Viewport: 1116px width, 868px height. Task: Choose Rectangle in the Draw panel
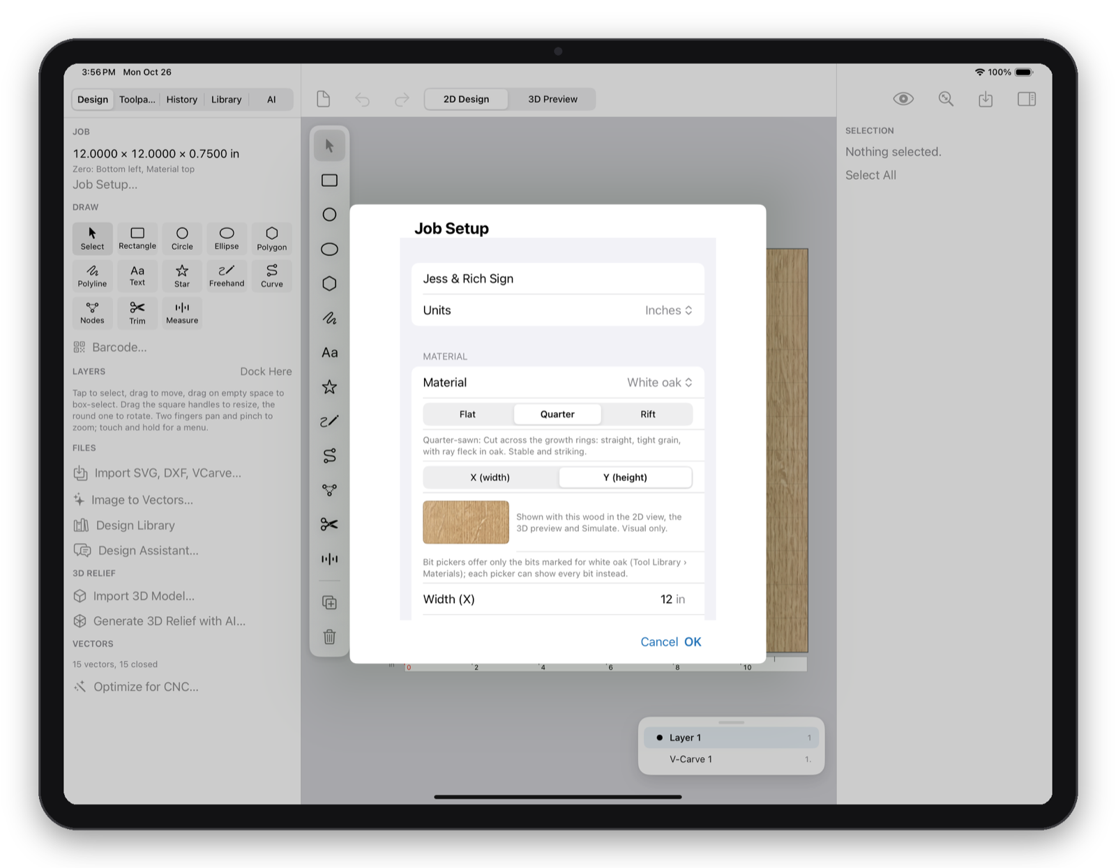tap(137, 238)
